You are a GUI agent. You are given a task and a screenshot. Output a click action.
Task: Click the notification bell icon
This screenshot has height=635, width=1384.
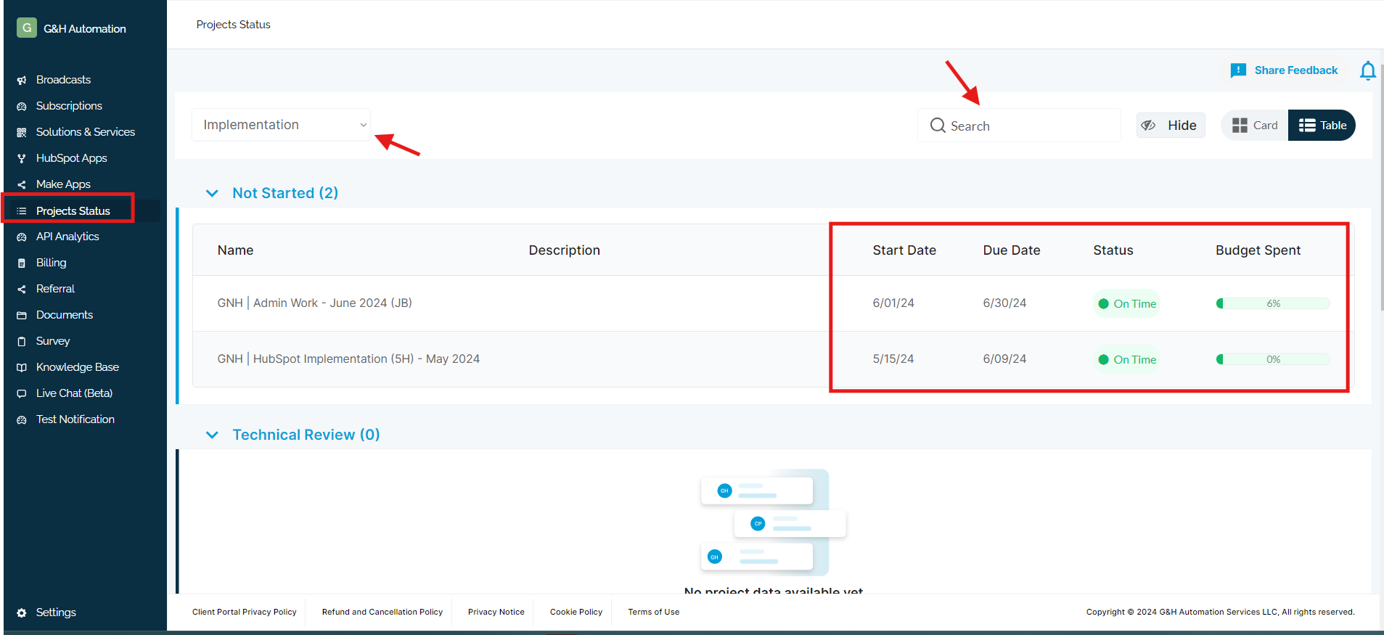pos(1367,70)
